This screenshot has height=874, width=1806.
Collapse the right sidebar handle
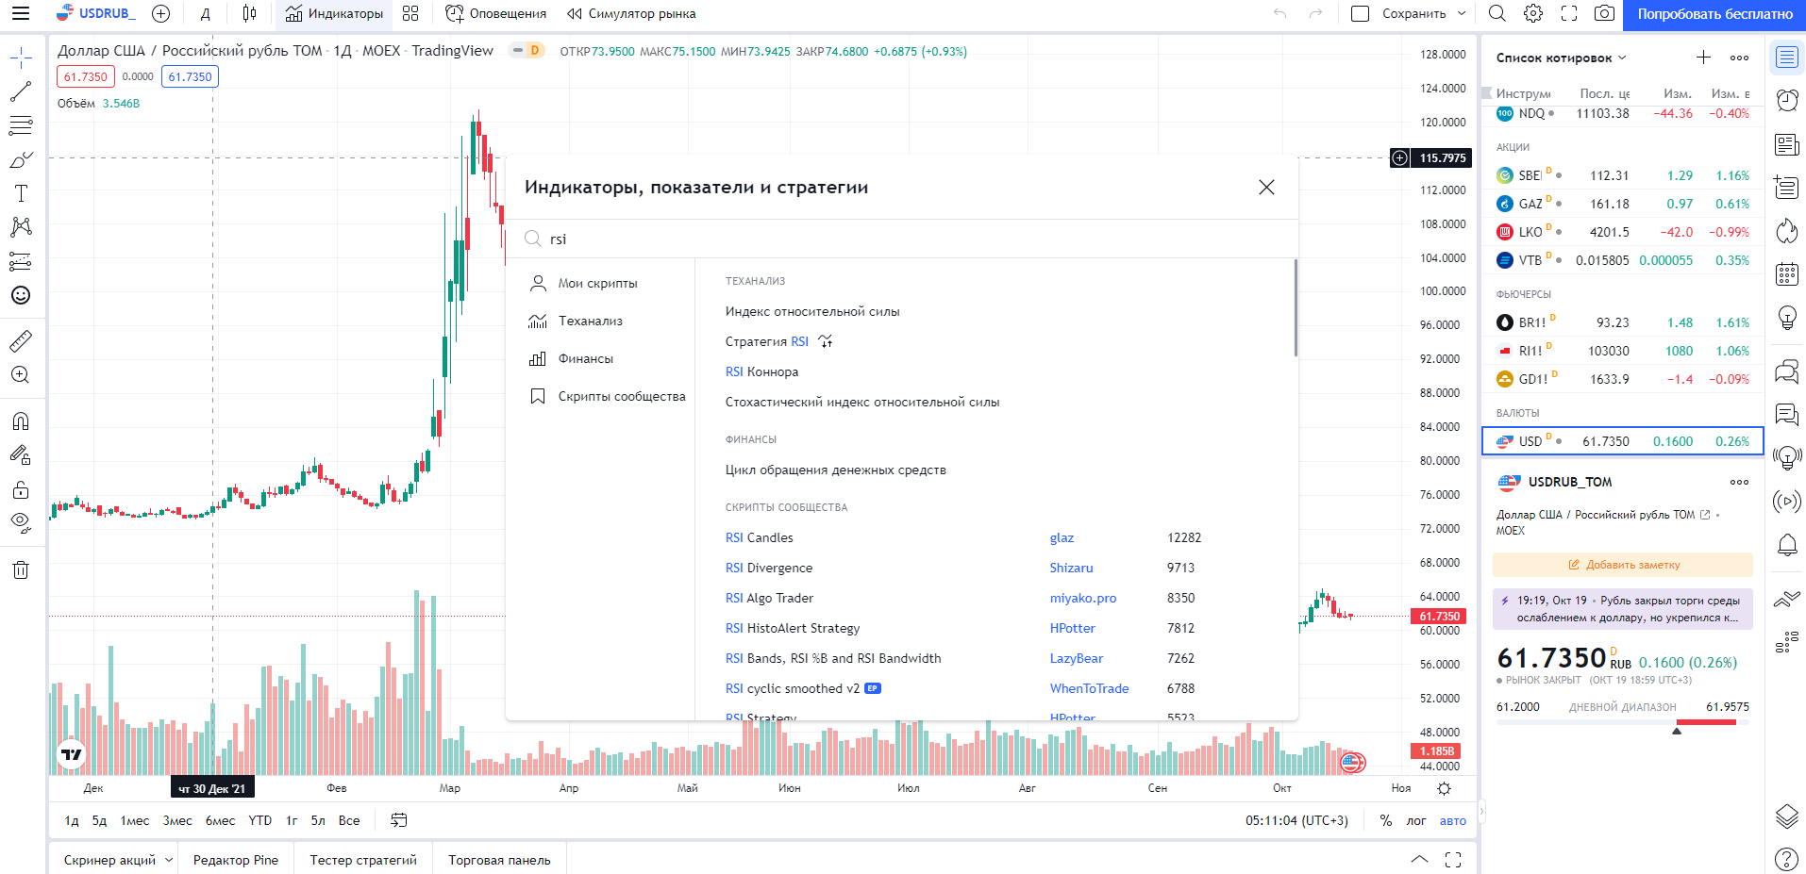pyautogui.click(x=1481, y=811)
